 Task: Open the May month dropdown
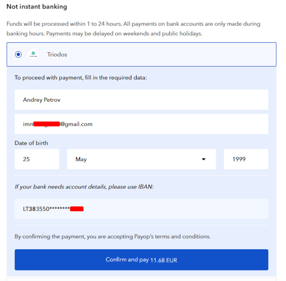(141, 159)
